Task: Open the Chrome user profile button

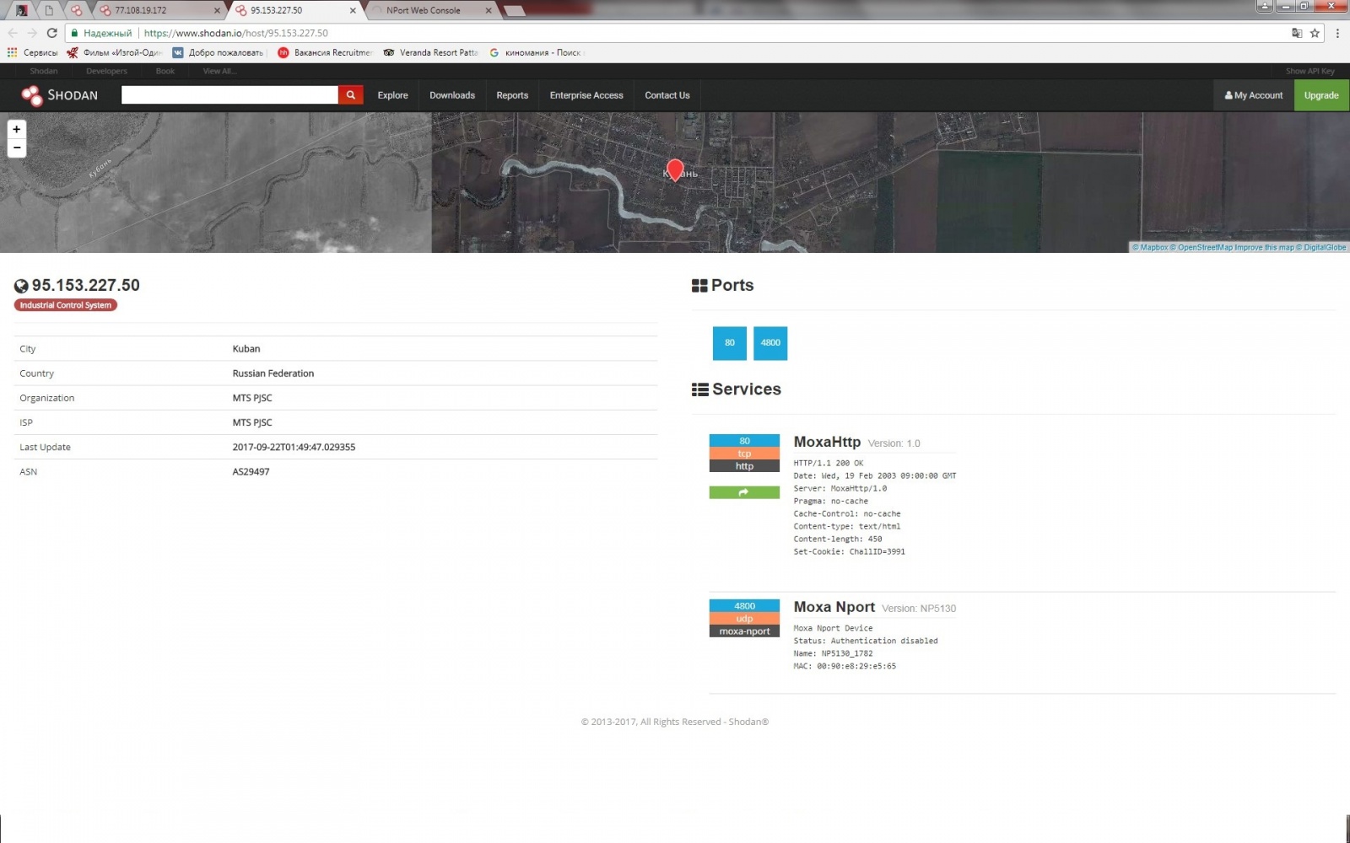Action: [x=1264, y=6]
